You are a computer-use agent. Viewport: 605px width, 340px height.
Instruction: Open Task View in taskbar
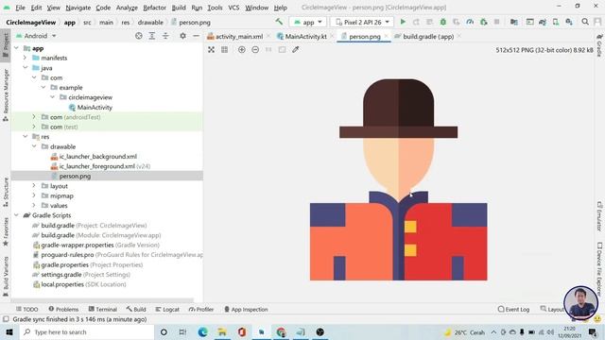pyautogui.click(x=182, y=331)
